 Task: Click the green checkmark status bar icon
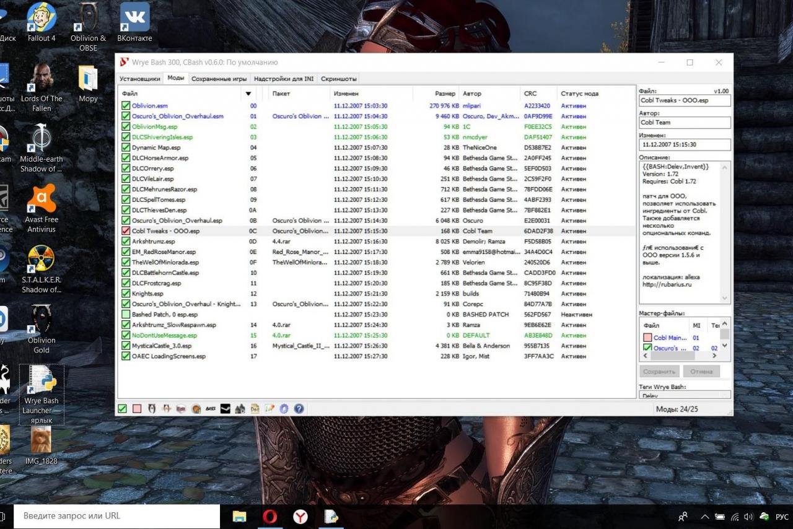pyautogui.click(x=123, y=409)
